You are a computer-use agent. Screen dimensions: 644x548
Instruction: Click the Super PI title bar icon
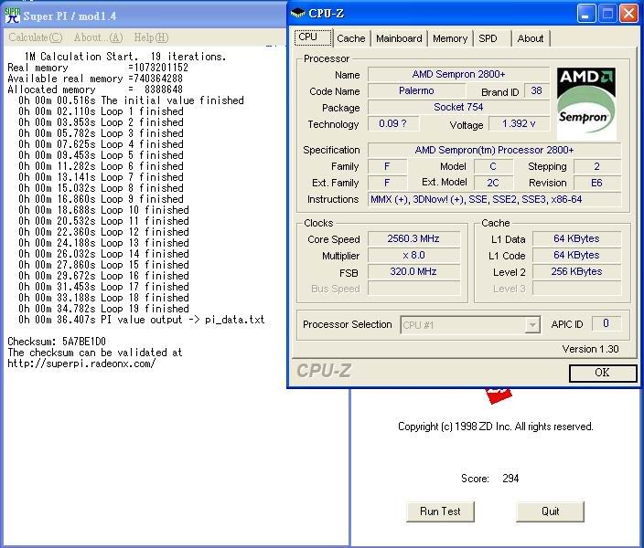(x=12, y=16)
